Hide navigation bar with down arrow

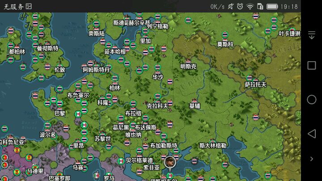click(x=312, y=36)
